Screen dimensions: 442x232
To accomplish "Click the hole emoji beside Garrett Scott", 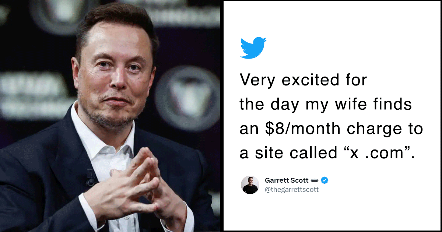I will pos(315,180).
